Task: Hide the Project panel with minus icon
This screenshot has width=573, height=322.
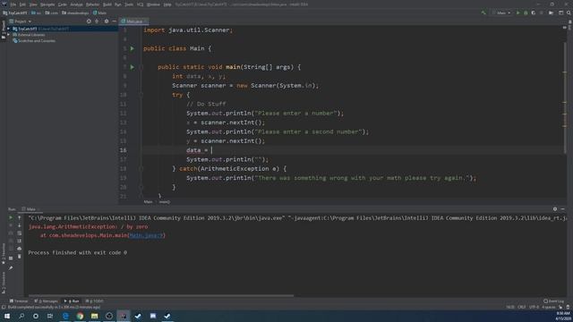Action: pos(114,21)
